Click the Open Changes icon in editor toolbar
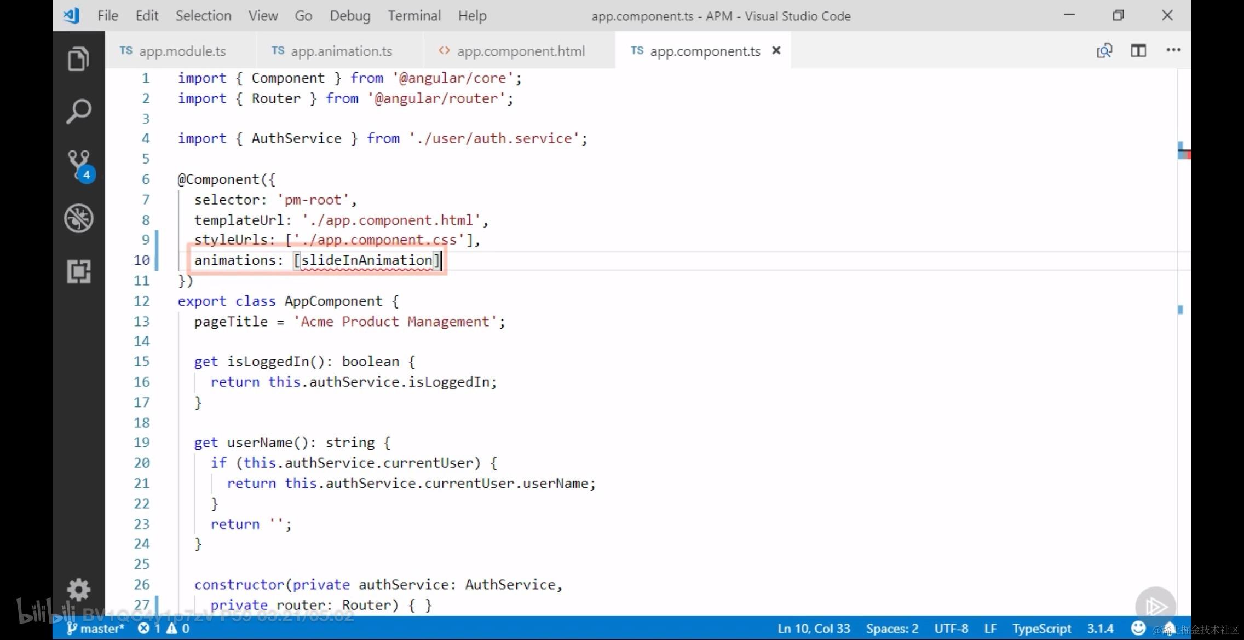 pyautogui.click(x=1104, y=51)
